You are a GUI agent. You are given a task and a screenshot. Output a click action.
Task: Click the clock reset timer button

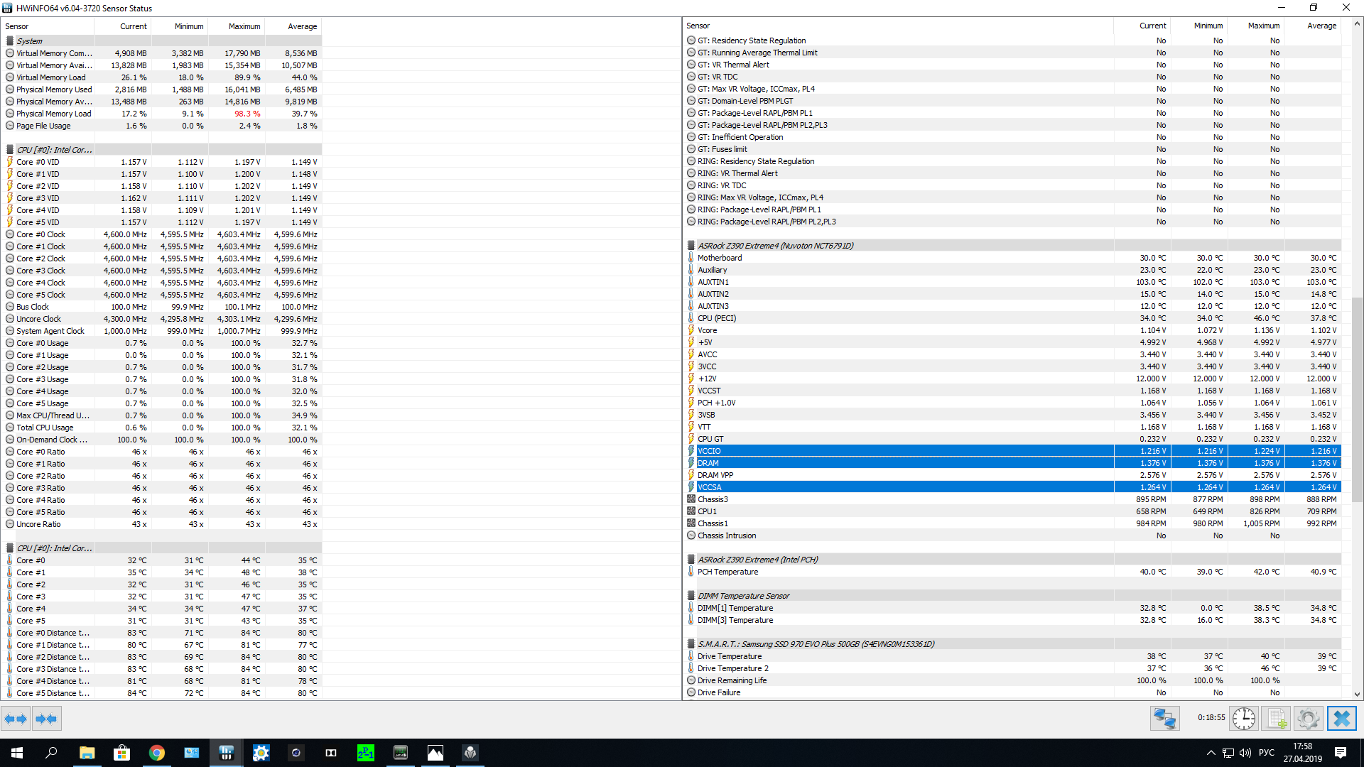[1243, 719]
